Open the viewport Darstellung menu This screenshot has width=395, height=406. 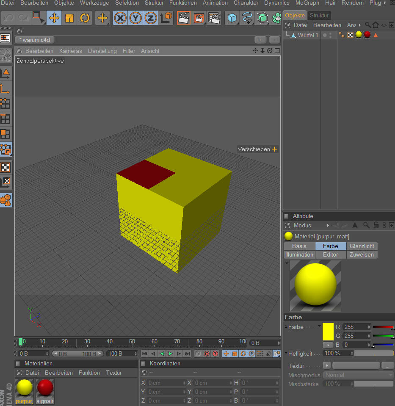point(102,51)
